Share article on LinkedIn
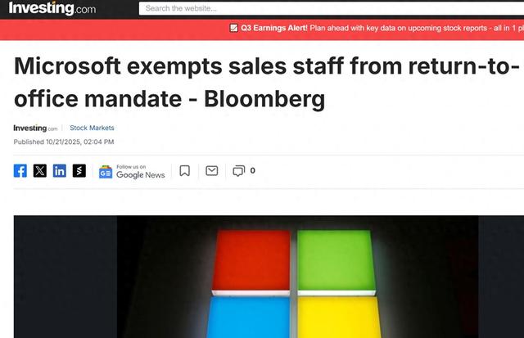This screenshot has height=338, width=524. [x=60, y=171]
